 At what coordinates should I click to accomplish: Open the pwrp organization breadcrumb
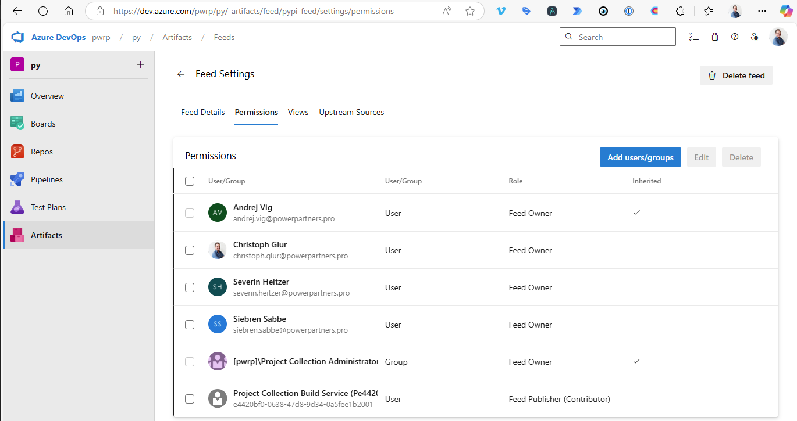[102, 37]
